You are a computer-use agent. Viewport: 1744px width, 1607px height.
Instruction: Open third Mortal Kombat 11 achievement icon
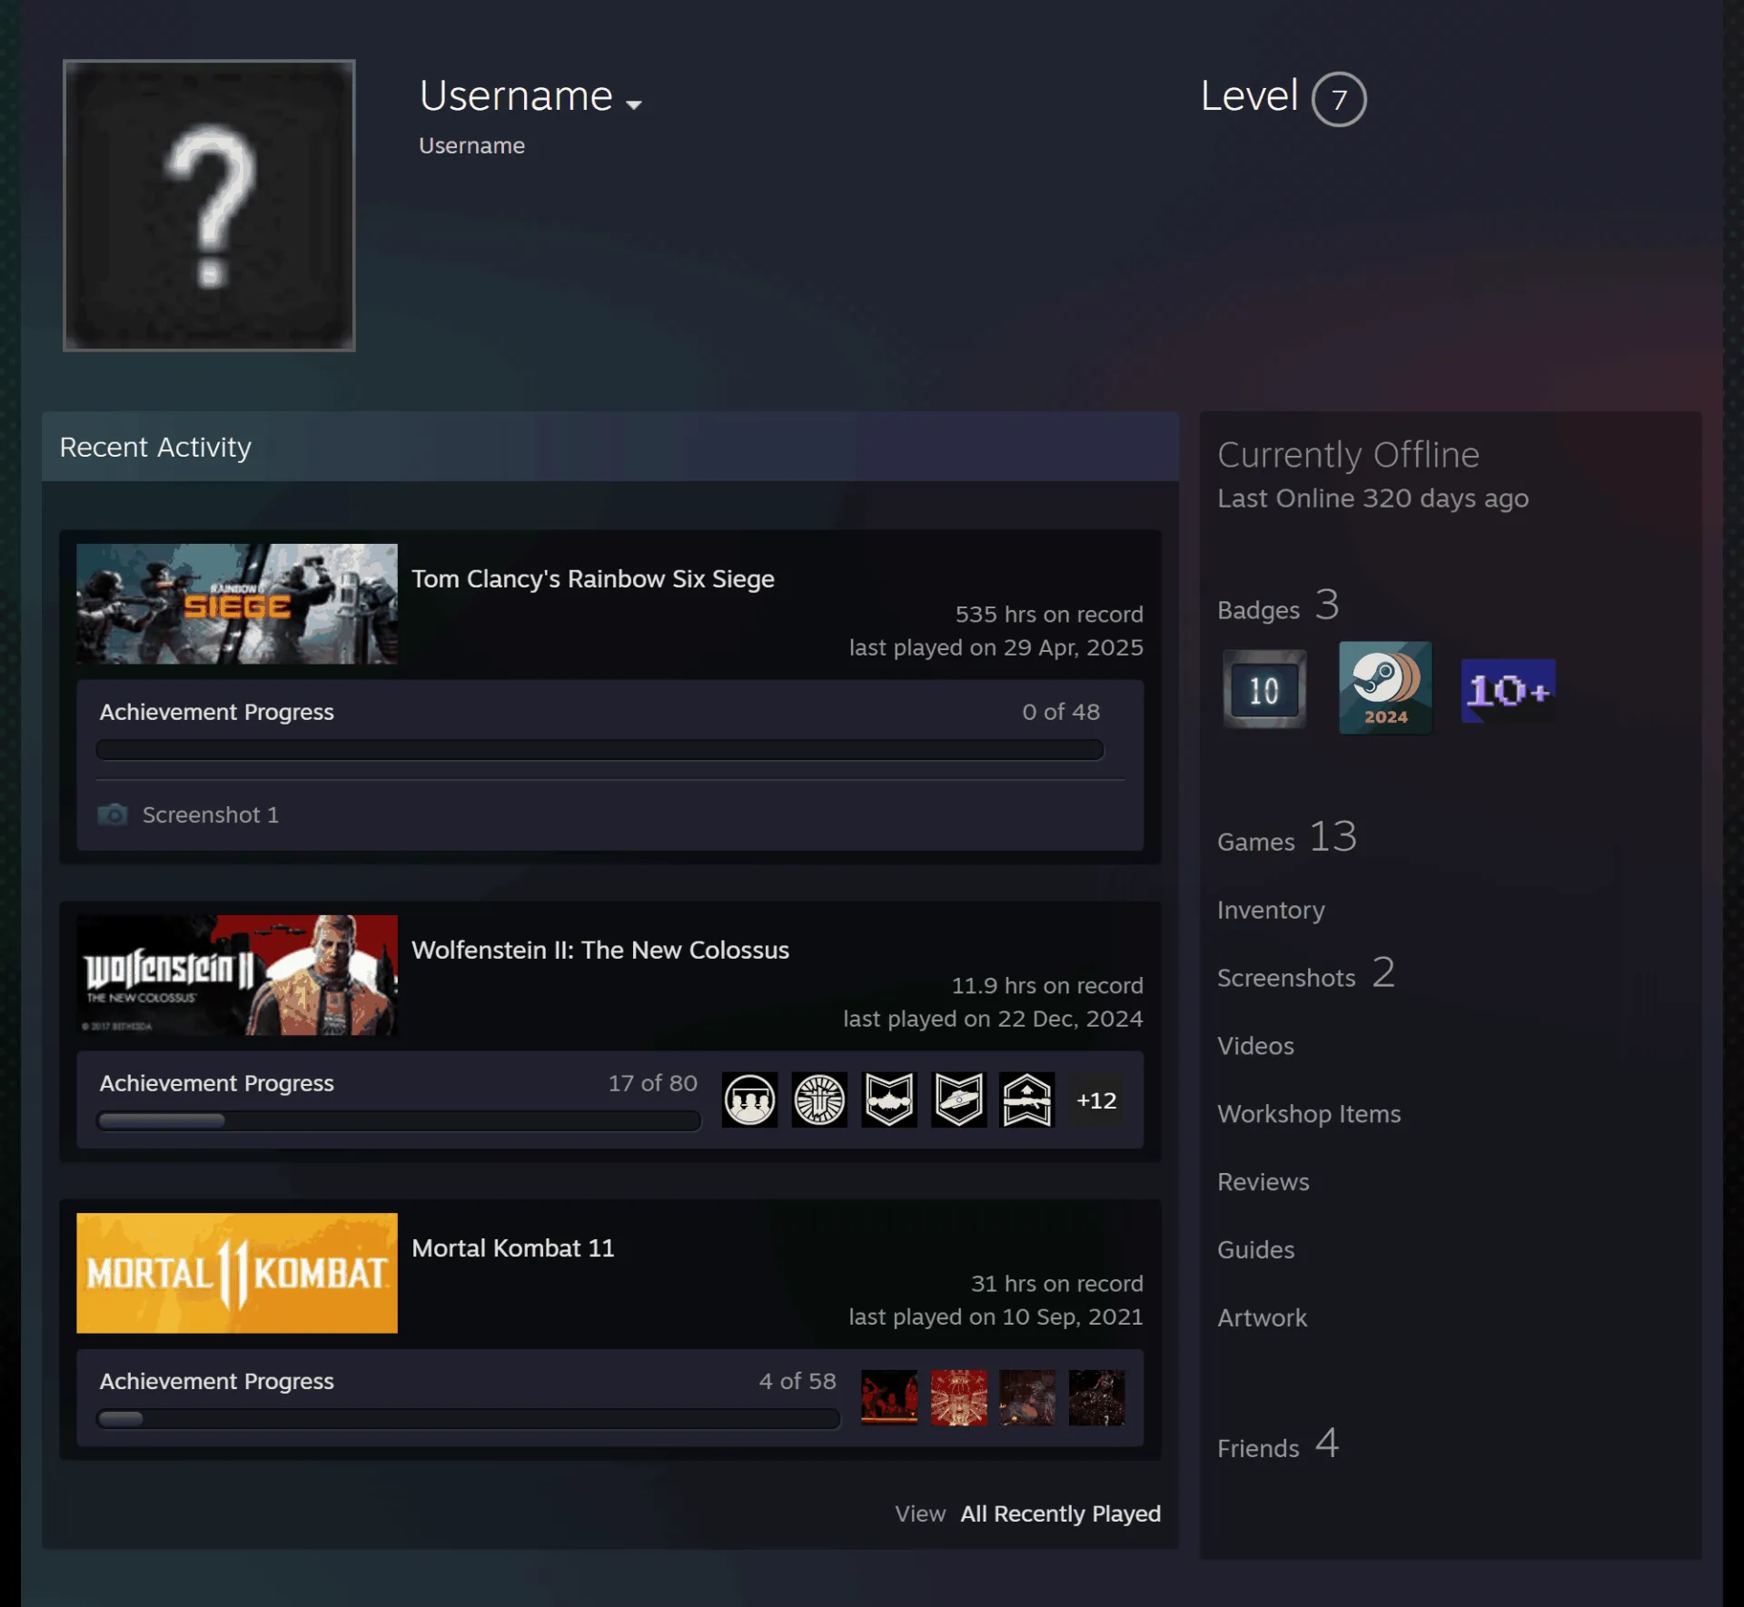click(x=1027, y=1397)
